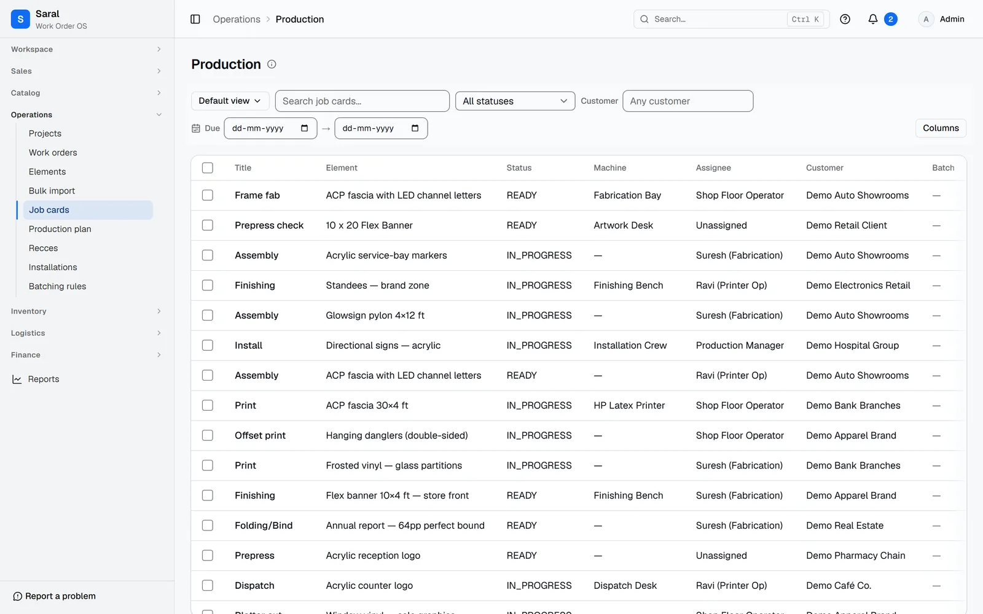The height and width of the screenshot is (614, 983).
Task: Click the Production info icon
Action: coord(272,64)
